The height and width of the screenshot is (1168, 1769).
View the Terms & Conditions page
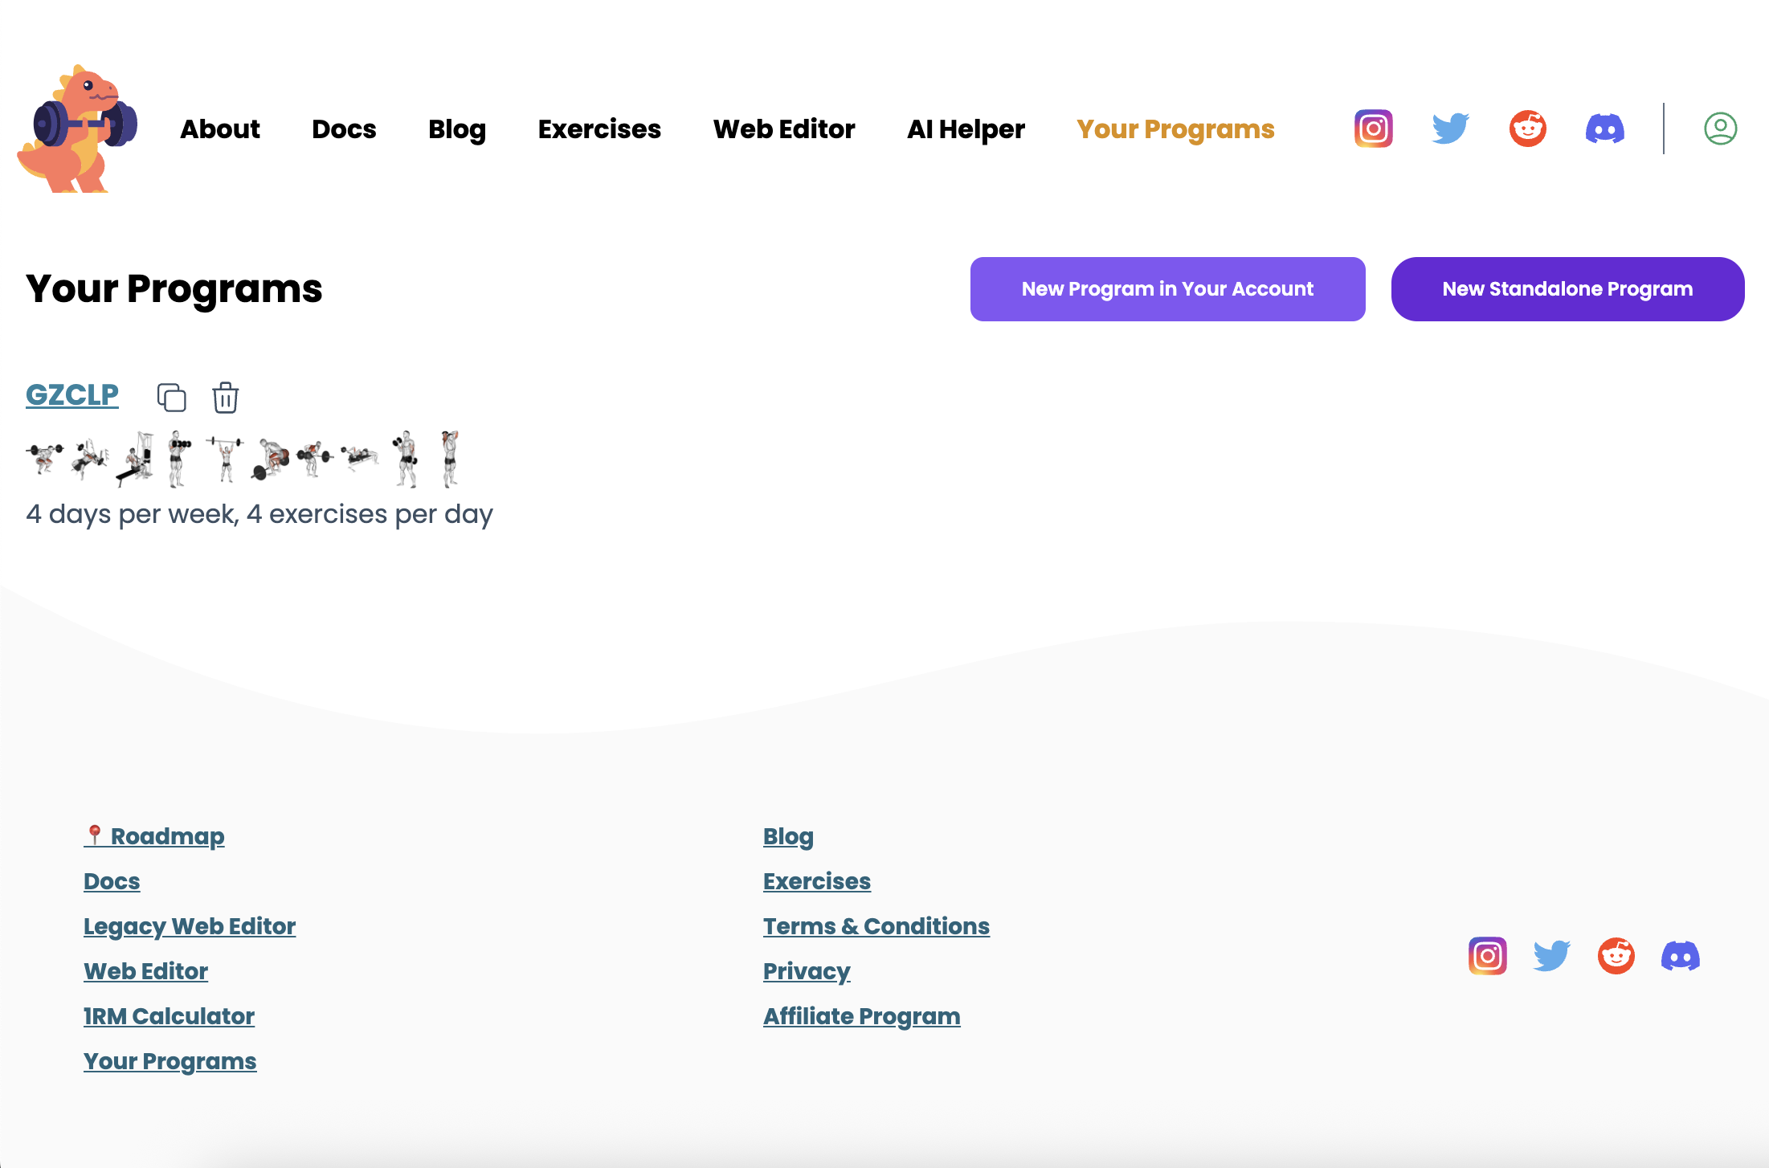pos(876,925)
